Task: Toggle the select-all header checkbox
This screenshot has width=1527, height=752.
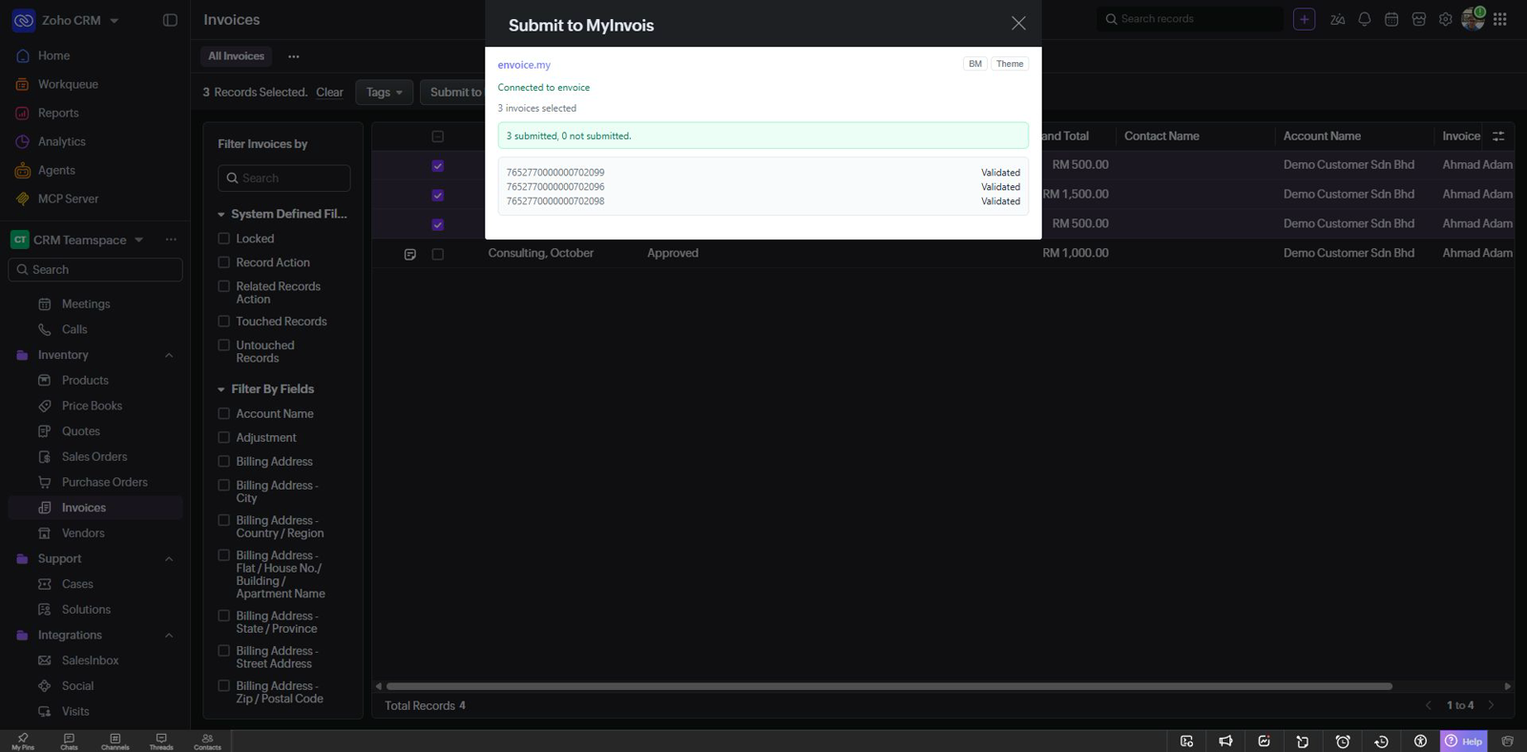Action: (437, 136)
